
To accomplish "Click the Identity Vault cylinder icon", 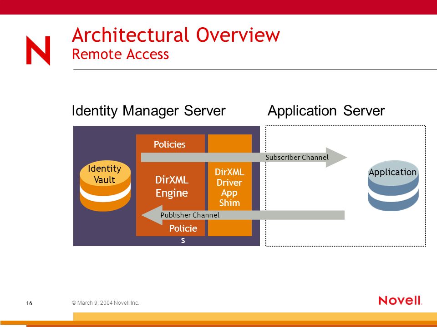I will [x=105, y=186].
